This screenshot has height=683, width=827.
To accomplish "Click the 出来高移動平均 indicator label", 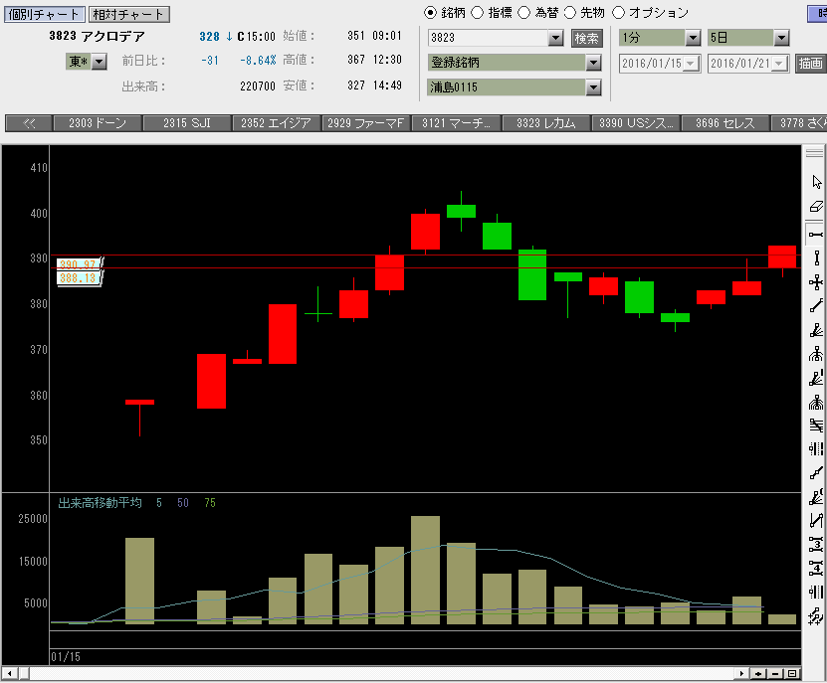I will pyautogui.click(x=100, y=503).
